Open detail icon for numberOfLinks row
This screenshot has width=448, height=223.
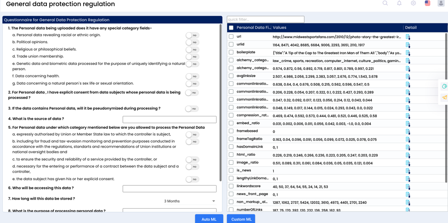(x=408, y=210)
